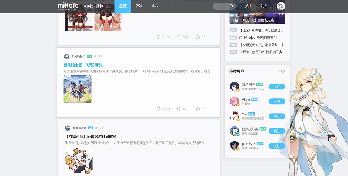Follow user povsister

[277, 146]
